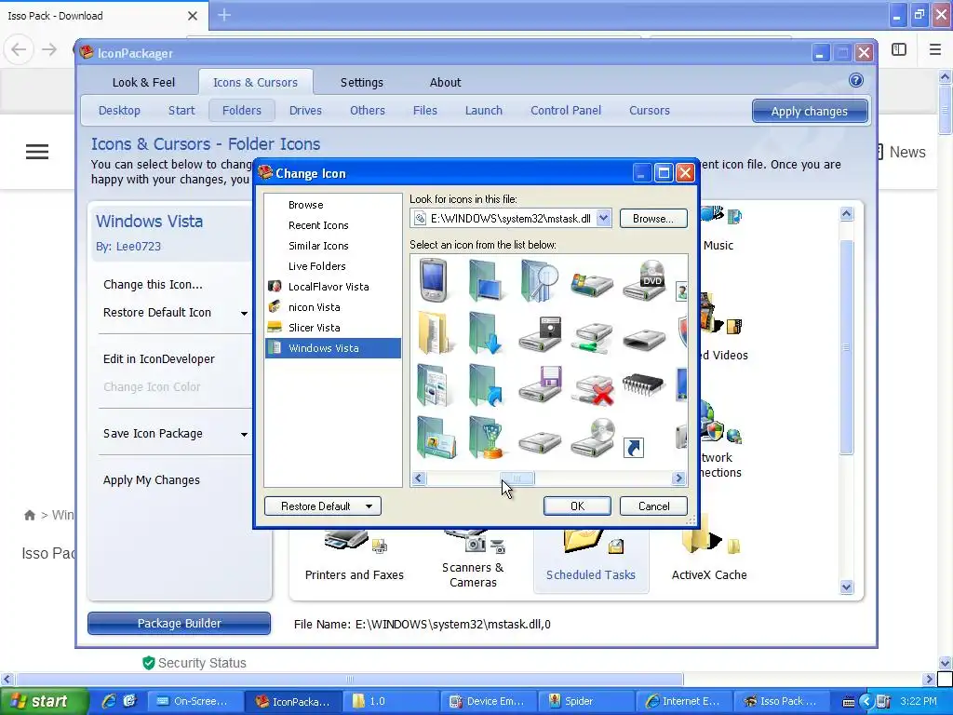The height and width of the screenshot is (715, 953).
Task: Switch to Look & Feel tab
Action: pos(143,82)
